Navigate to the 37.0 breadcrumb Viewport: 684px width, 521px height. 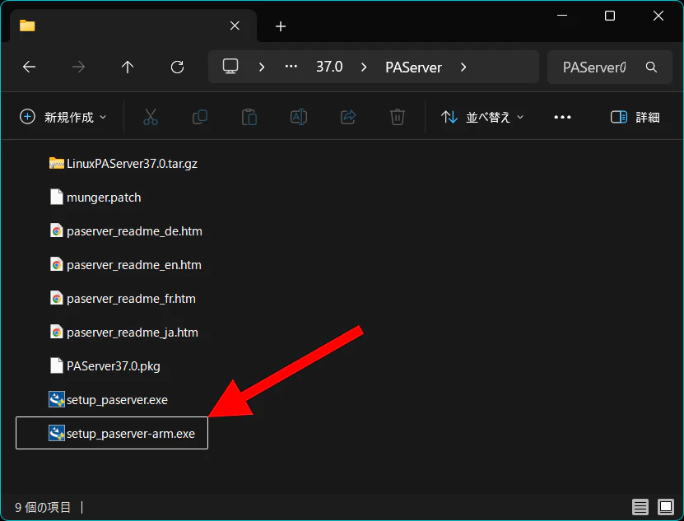tap(329, 67)
